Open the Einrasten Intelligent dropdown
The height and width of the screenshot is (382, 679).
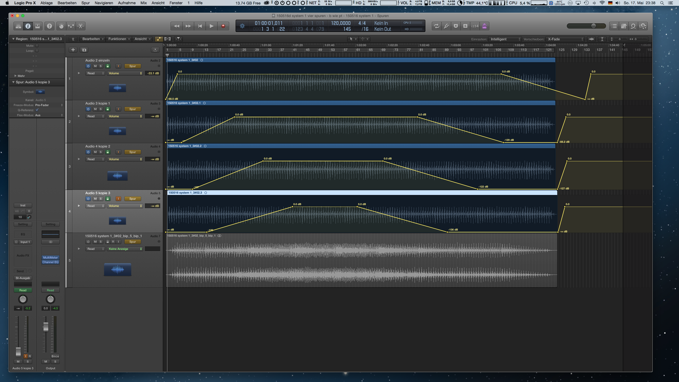click(x=505, y=39)
